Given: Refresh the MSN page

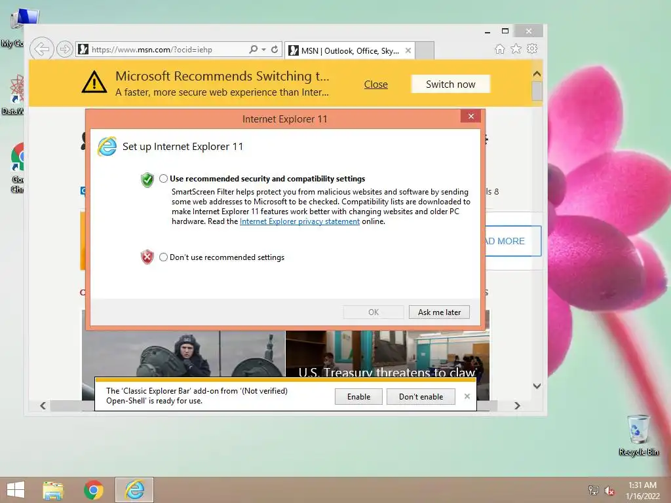Looking at the screenshot, I should pos(275,49).
